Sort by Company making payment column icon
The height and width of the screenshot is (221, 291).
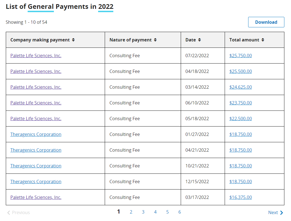coord(73,40)
